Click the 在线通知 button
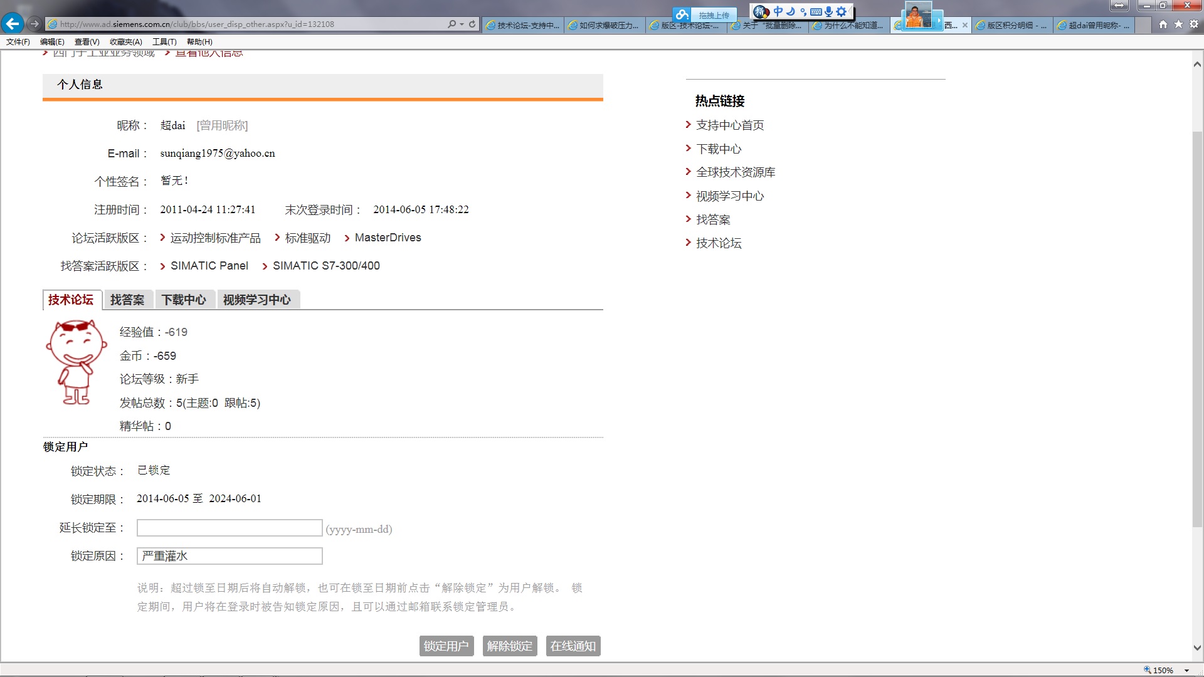 [573, 646]
